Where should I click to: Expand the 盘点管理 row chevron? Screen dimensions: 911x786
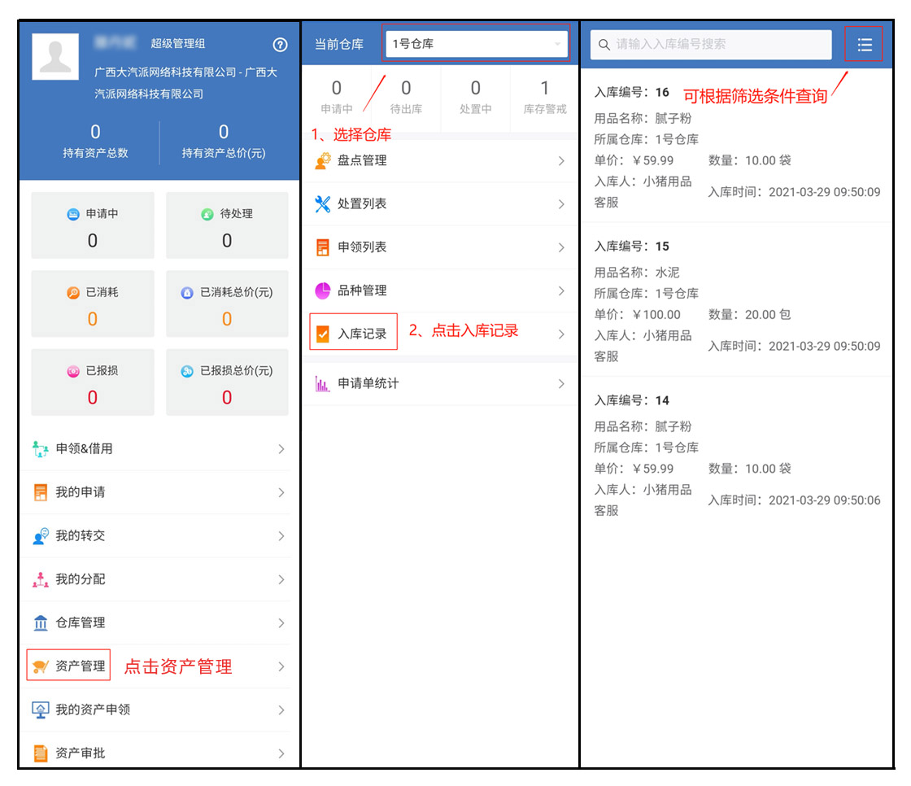[561, 161]
